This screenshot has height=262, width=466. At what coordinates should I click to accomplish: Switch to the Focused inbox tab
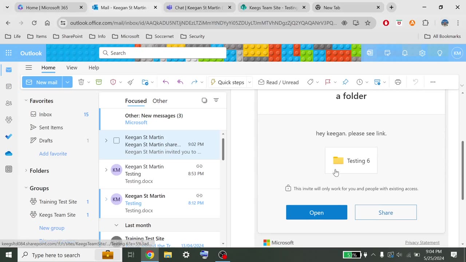[136, 101]
